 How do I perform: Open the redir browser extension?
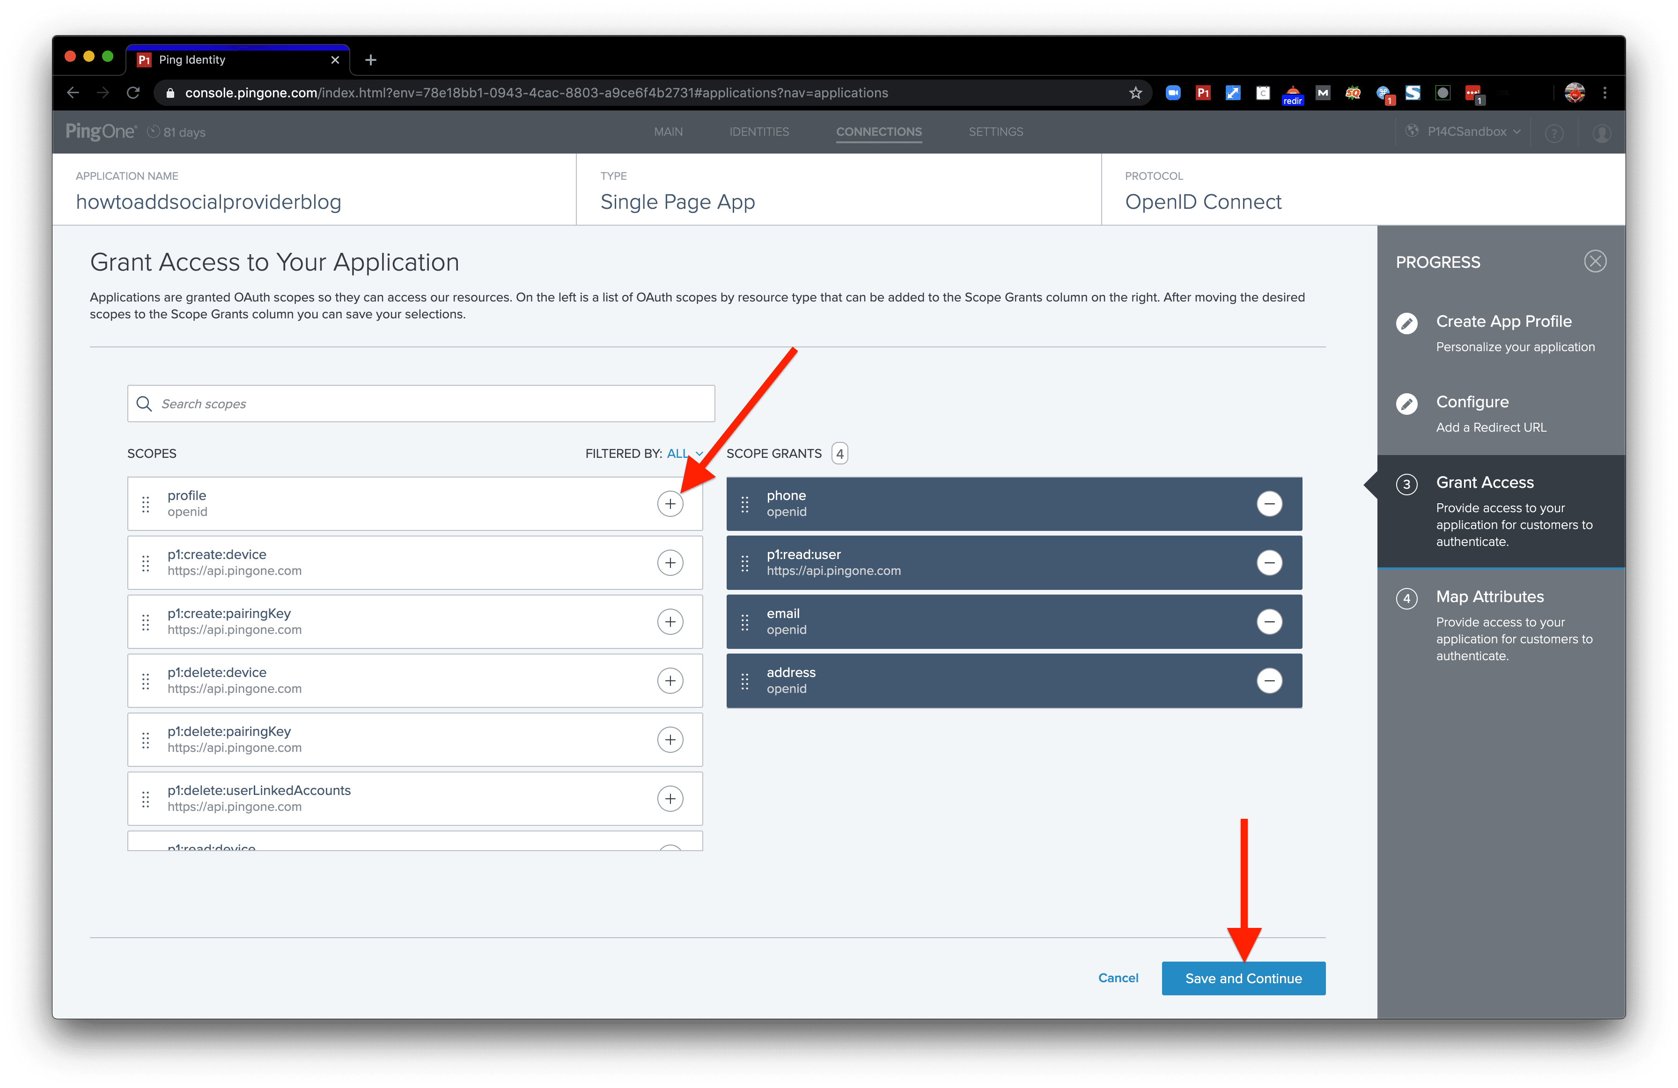click(x=1292, y=95)
